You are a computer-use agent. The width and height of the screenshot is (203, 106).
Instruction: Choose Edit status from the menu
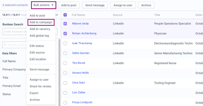coord(37,46)
